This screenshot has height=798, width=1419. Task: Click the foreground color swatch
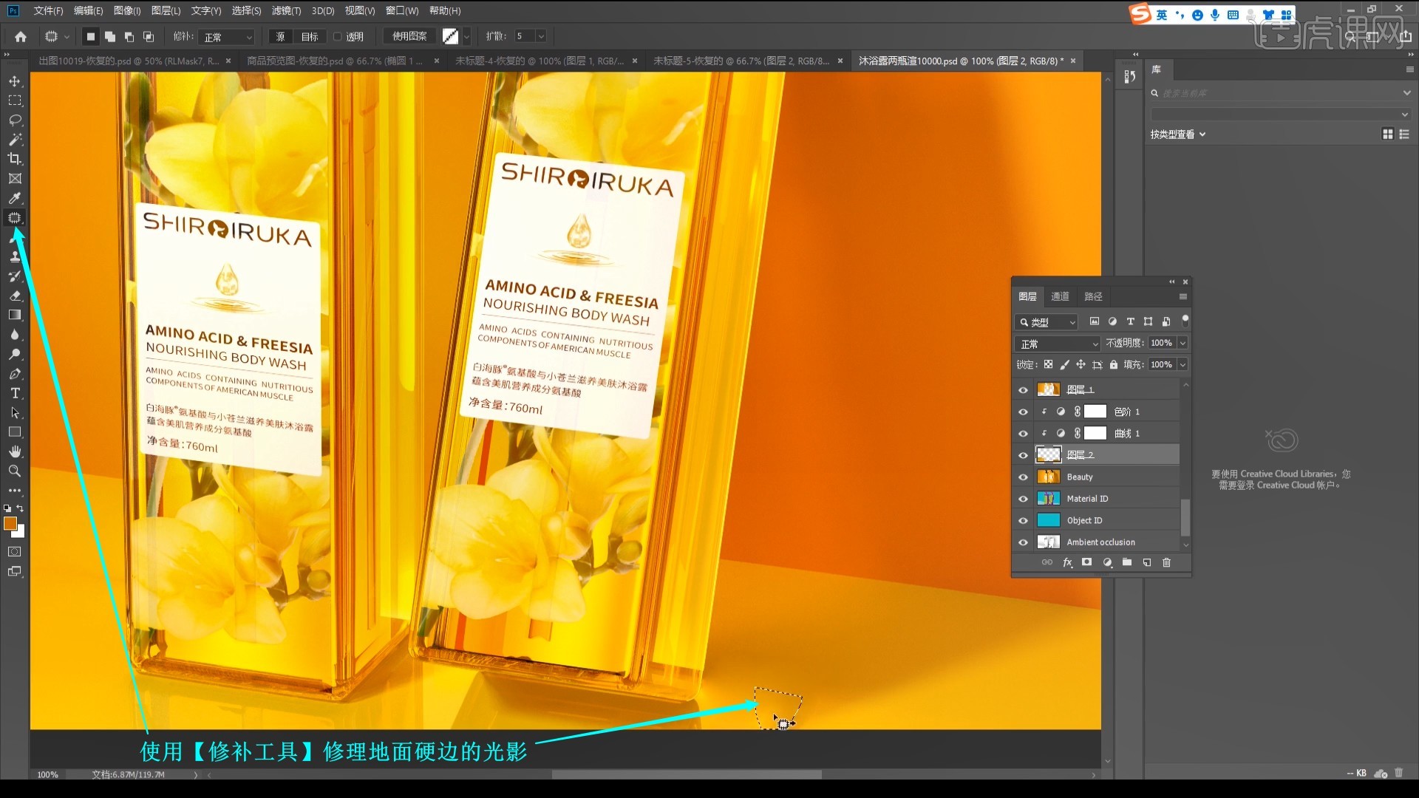[x=10, y=523]
